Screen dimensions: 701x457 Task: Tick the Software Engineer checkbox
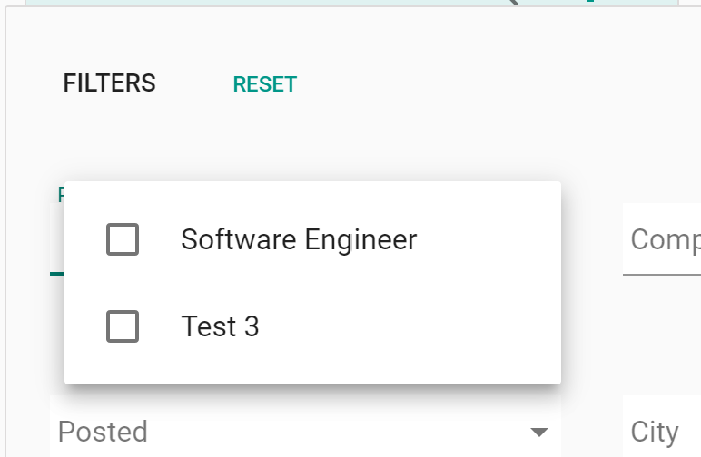(x=123, y=240)
